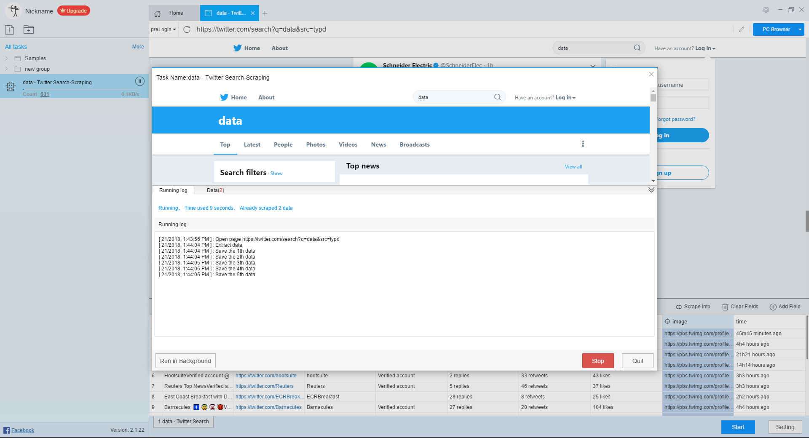Screen dimensions: 809x438
Task: Click the Quit button
Action: (638, 361)
